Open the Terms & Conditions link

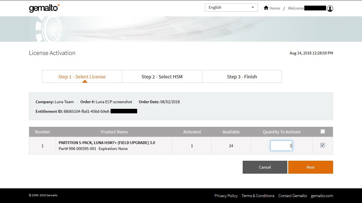258,196
